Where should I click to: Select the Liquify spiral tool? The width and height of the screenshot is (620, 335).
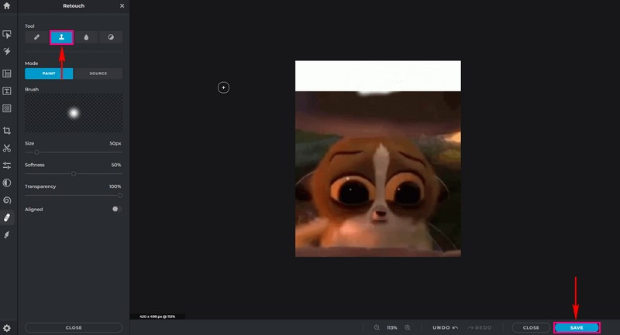click(x=7, y=200)
